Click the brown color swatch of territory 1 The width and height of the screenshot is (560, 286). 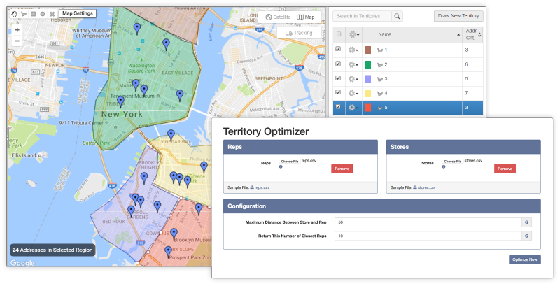pyautogui.click(x=367, y=50)
